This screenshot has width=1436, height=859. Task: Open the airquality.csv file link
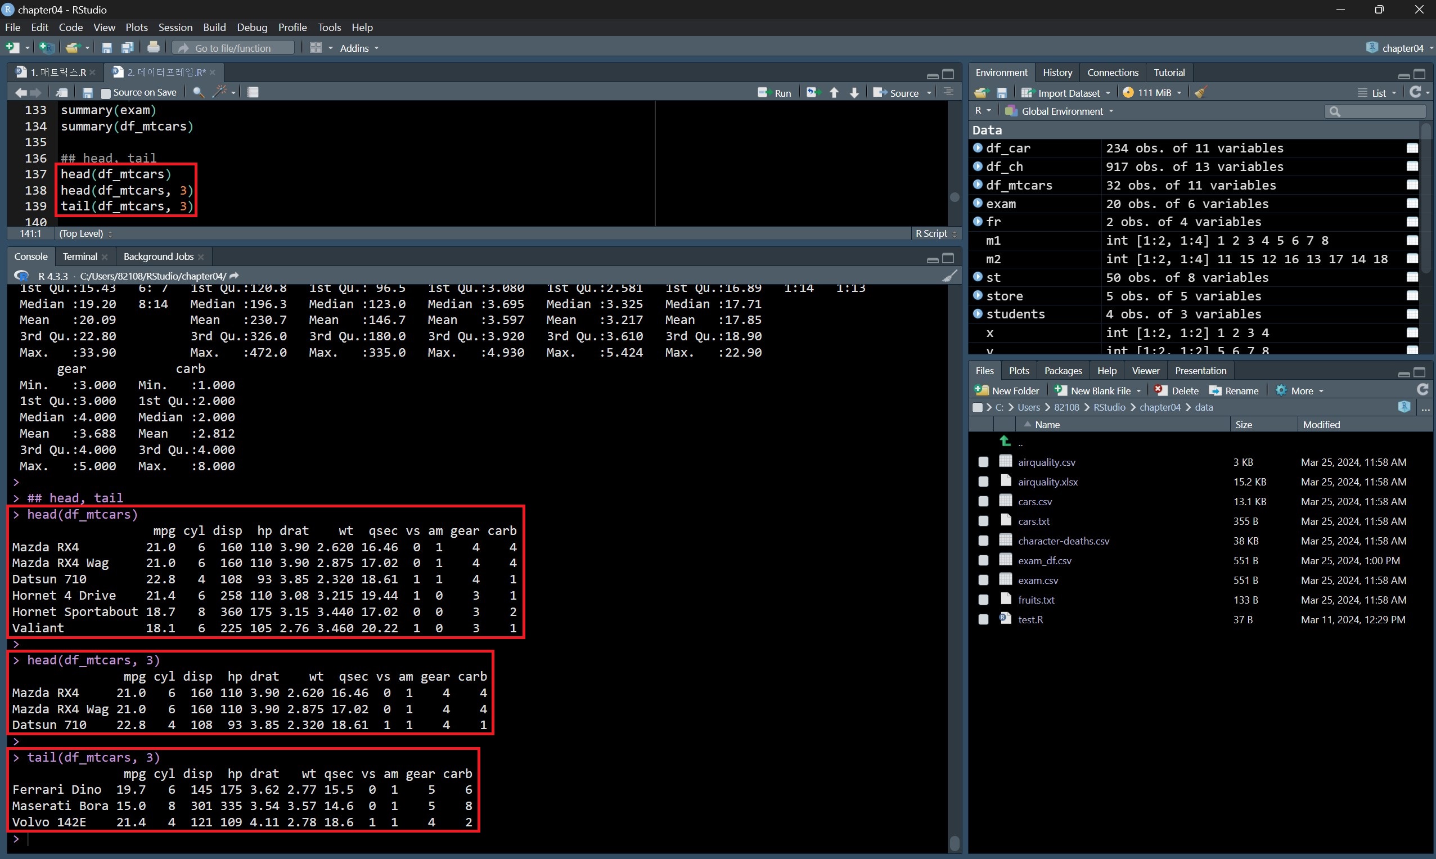[1046, 462]
